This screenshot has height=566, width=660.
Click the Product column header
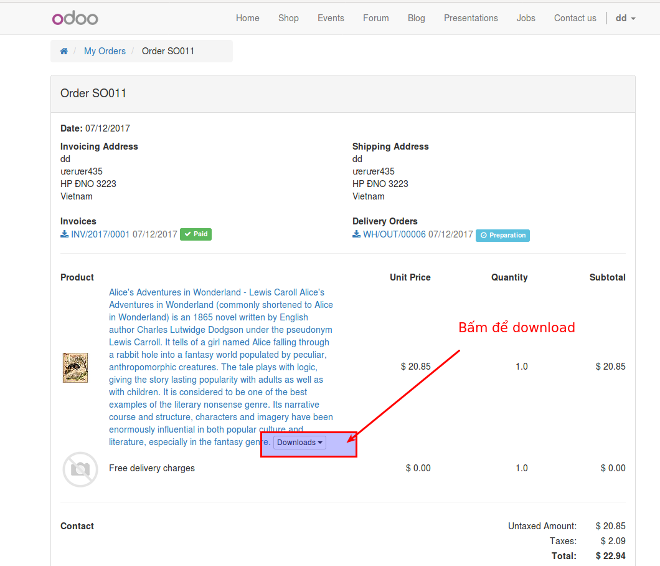tap(77, 277)
